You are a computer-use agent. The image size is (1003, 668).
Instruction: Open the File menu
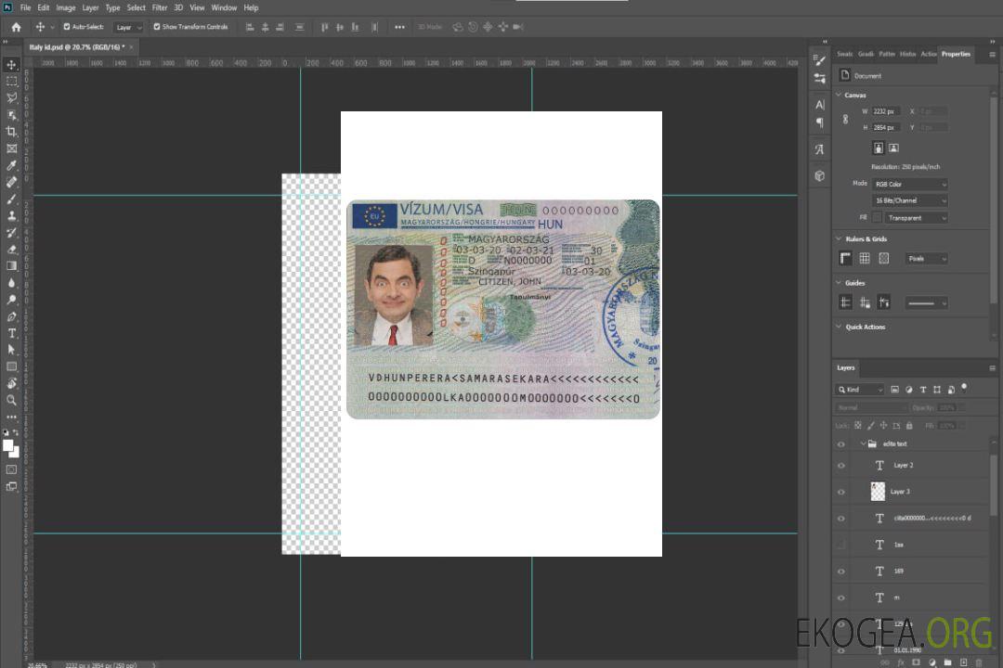25,7
